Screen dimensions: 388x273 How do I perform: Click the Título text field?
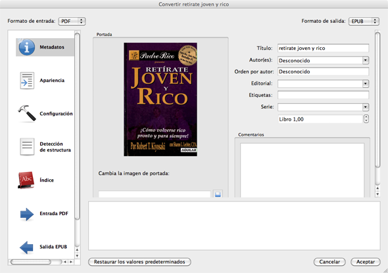click(x=323, y=48)
